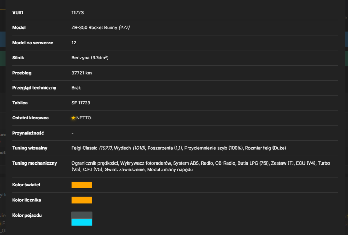The height and width of the screenshot is (235, 348).
Task: Click the model name ZR-350 Rocket Bunny
Action: pos(94,28)
